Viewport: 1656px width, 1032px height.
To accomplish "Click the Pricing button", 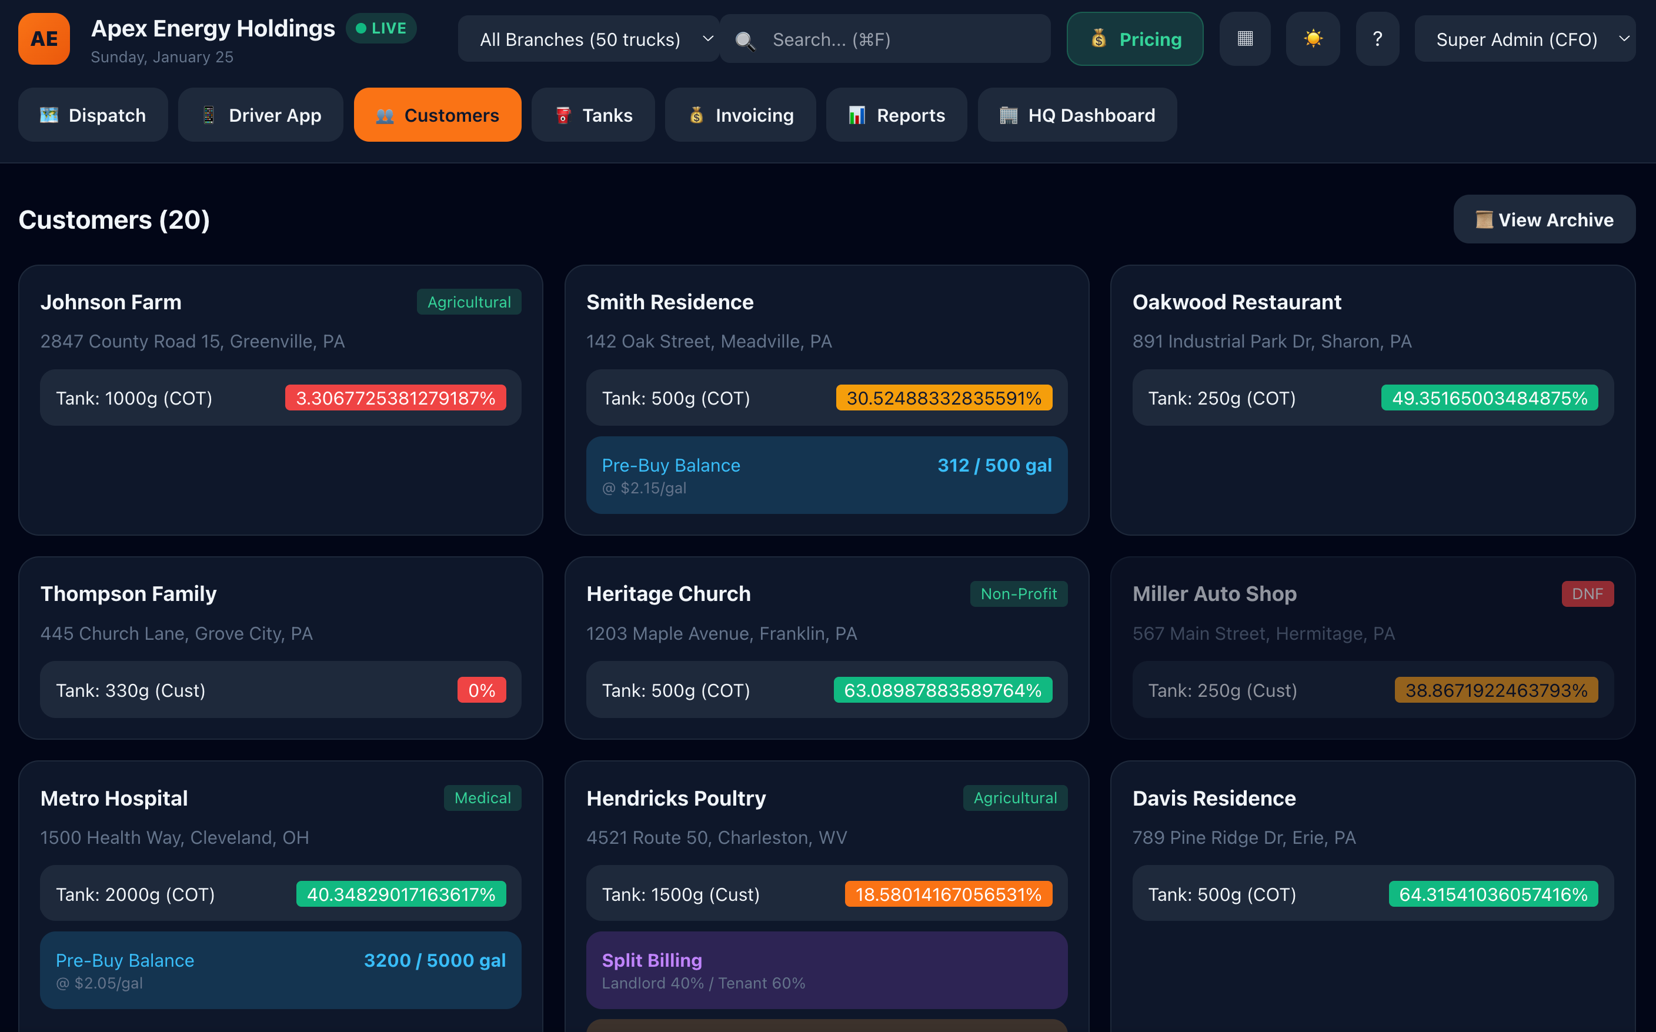I will point(1134,39).
